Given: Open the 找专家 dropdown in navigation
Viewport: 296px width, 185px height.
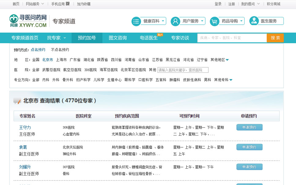Looking at the screenshot, I should 56,38.
